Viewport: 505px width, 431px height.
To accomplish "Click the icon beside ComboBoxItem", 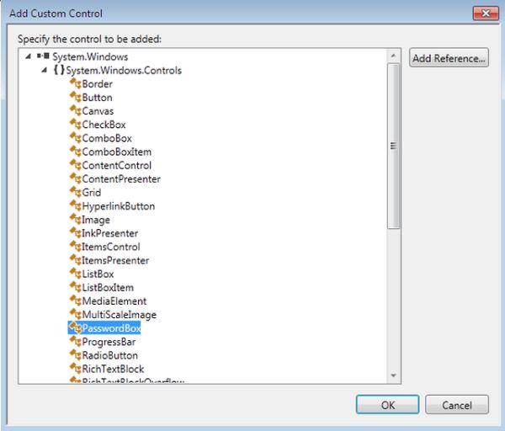I will (x=76, y=152).
